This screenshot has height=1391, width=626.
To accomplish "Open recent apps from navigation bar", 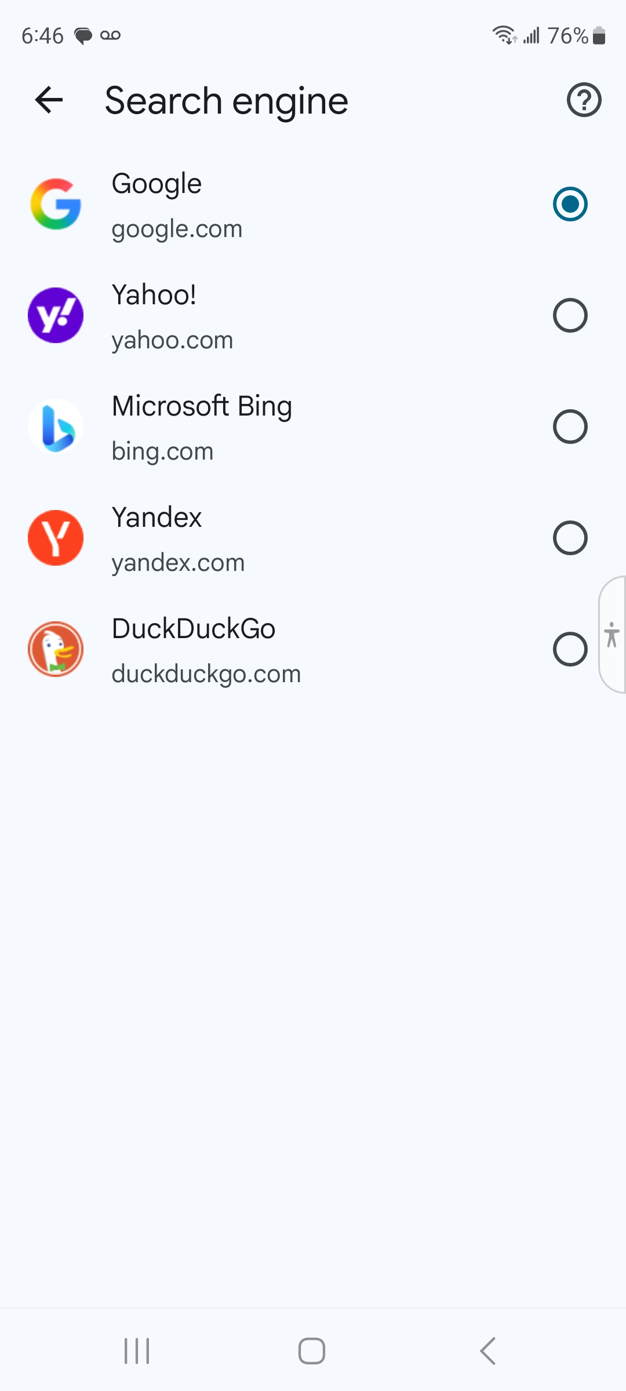I will click(x=137, y=1351).
